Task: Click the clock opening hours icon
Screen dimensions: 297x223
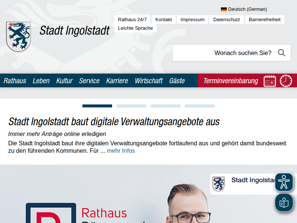Action: (286, 81)
